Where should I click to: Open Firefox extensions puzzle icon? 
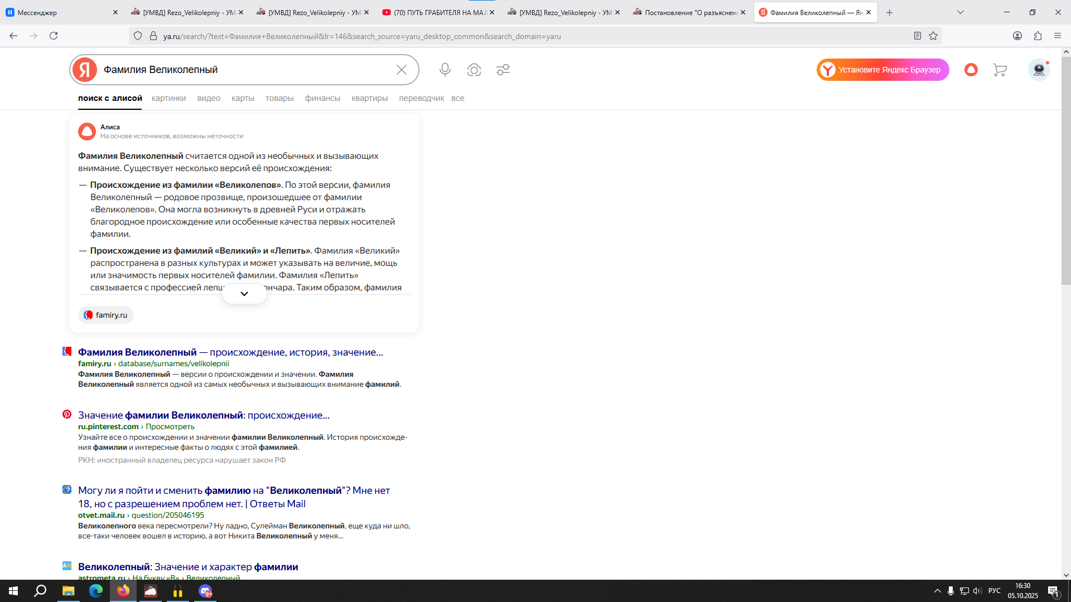pyautogui.click(x=1038, y=36)
